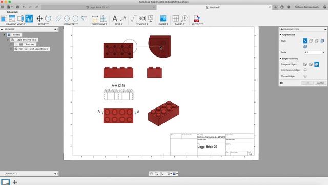Click the Save icon in top bar
This screenshot has height=185, width=328.
(17, 7)
